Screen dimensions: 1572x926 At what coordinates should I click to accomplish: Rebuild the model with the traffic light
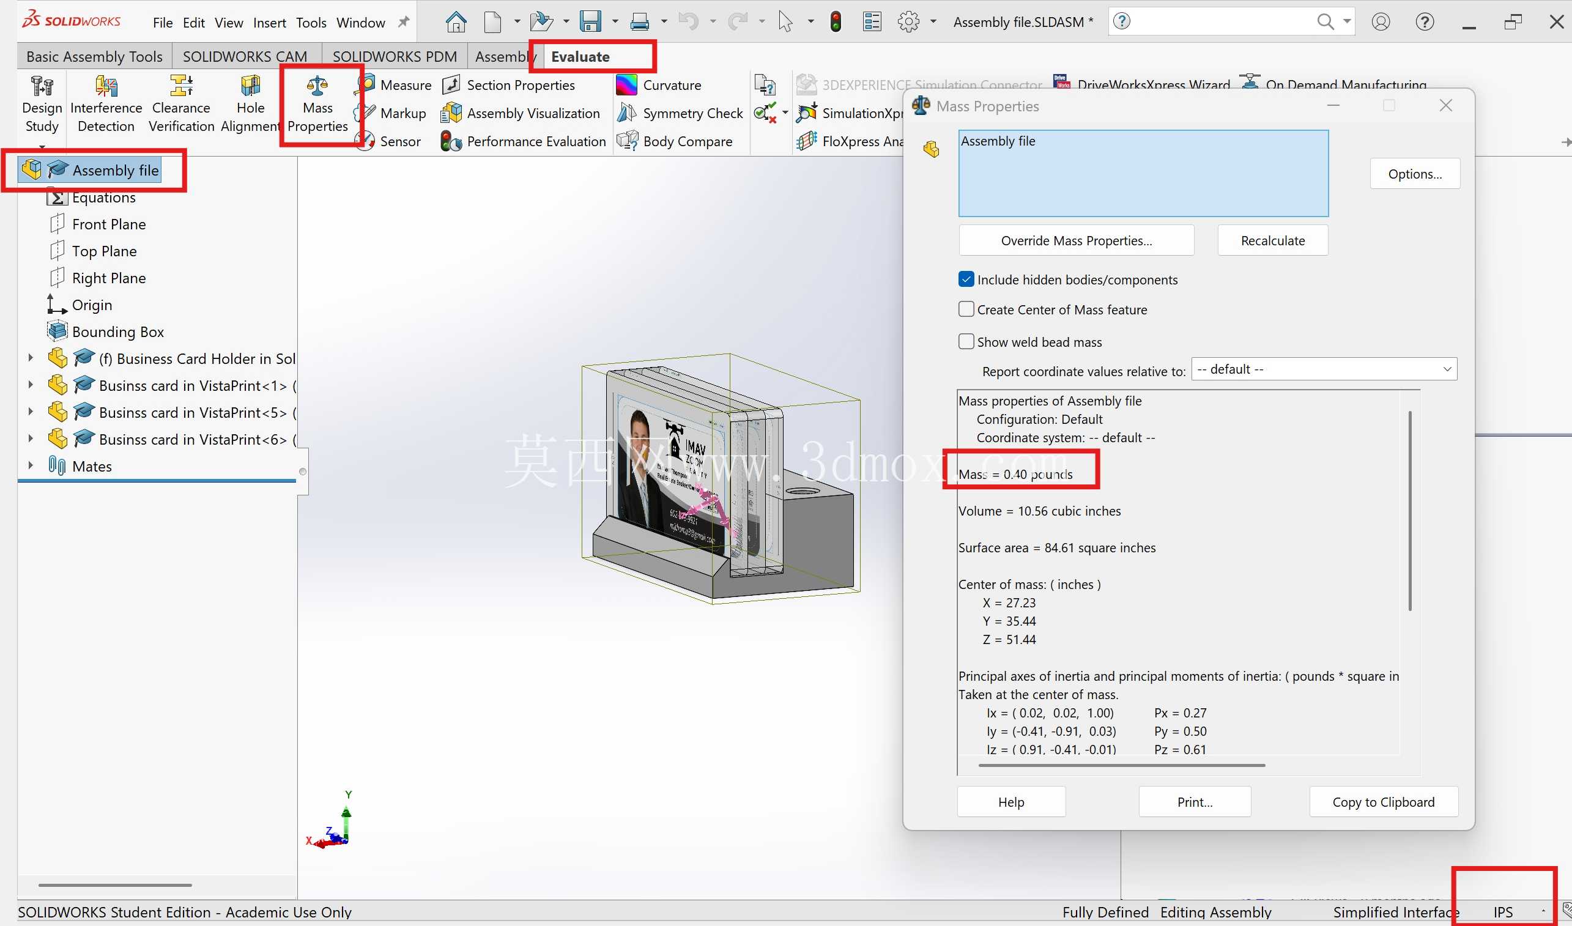[836, 22]
